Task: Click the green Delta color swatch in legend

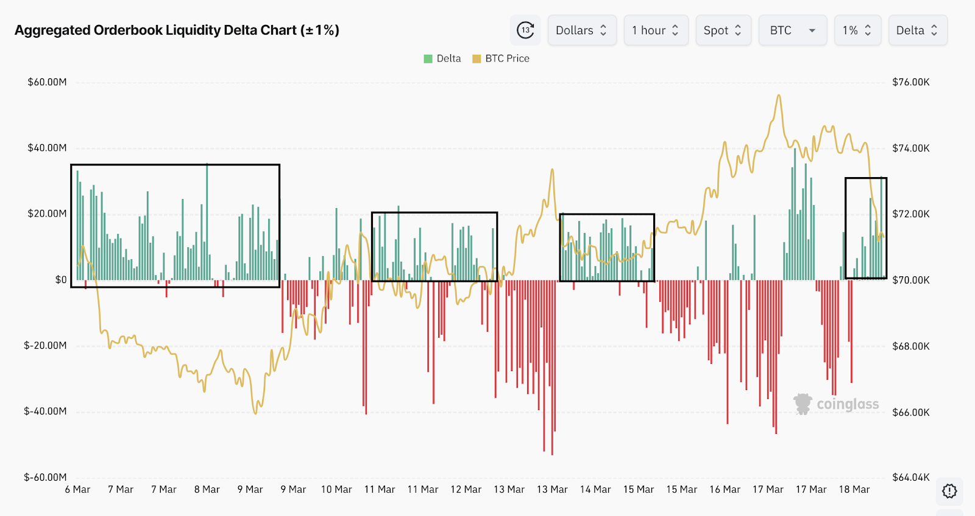Action: click(427, 58)
